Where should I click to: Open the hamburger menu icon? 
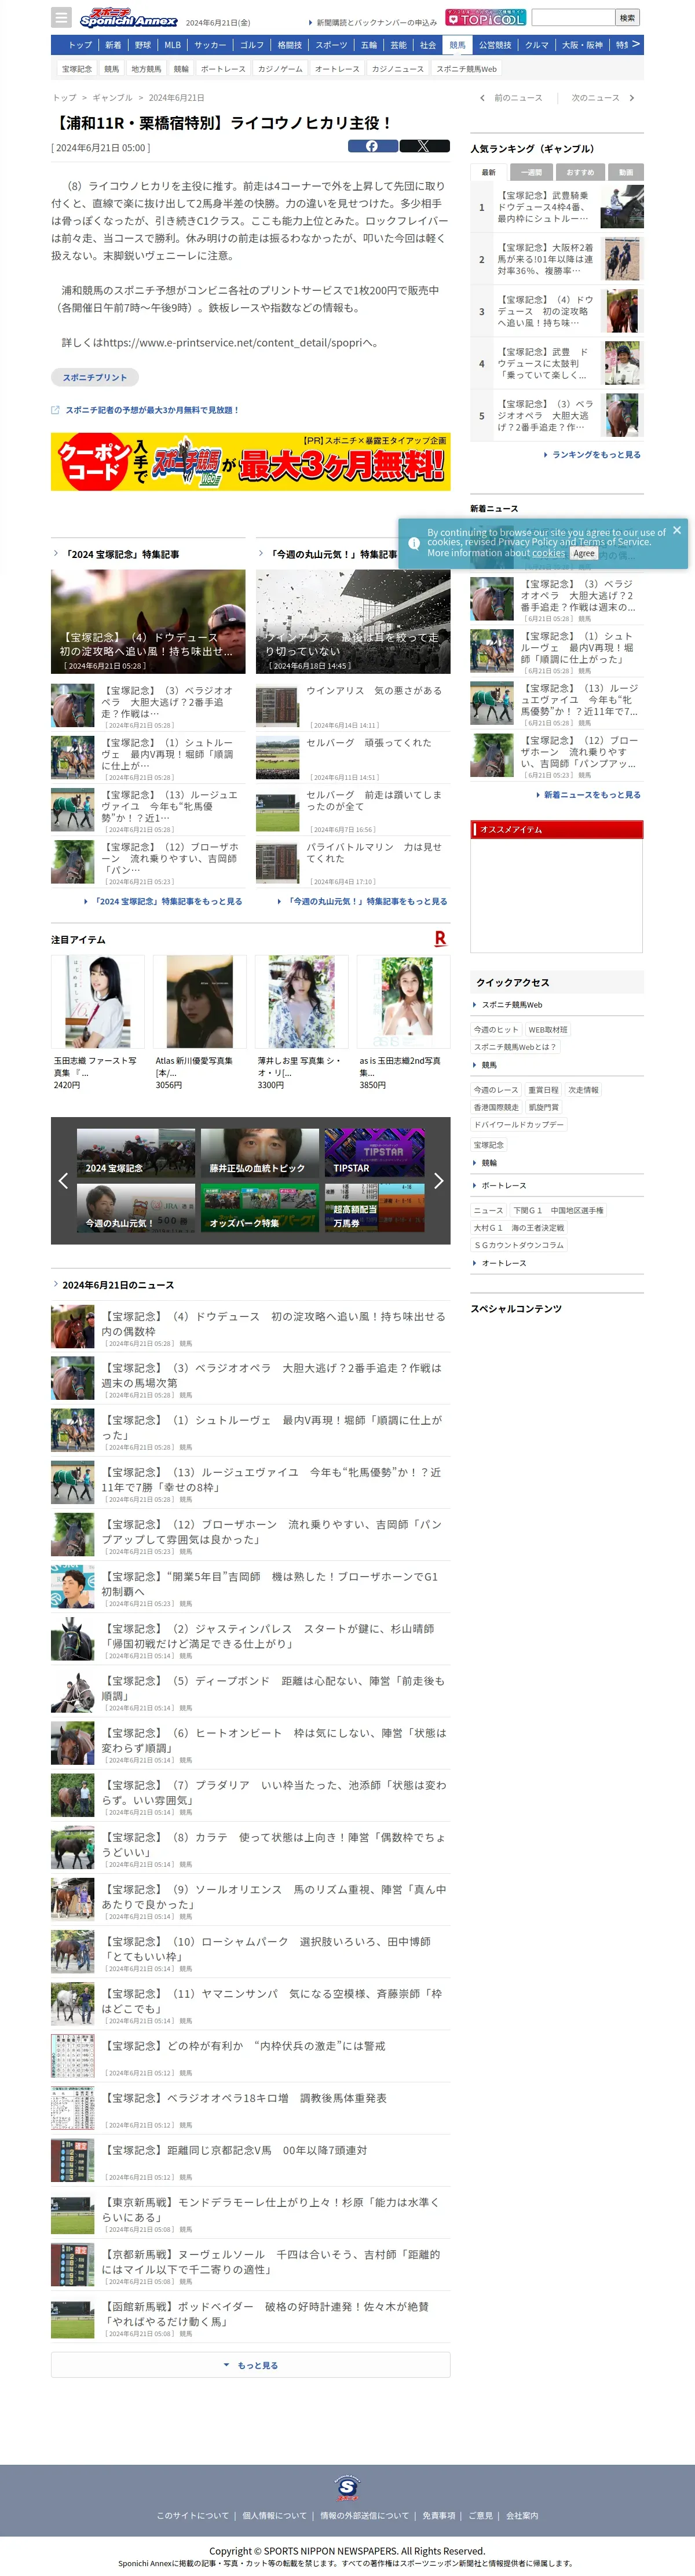62,17
